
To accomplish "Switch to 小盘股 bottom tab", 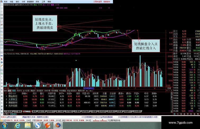I will 94,112.
